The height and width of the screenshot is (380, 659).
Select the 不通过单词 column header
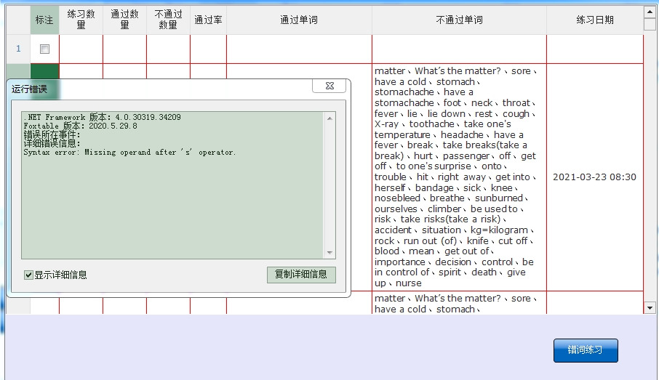coord(460,20)
